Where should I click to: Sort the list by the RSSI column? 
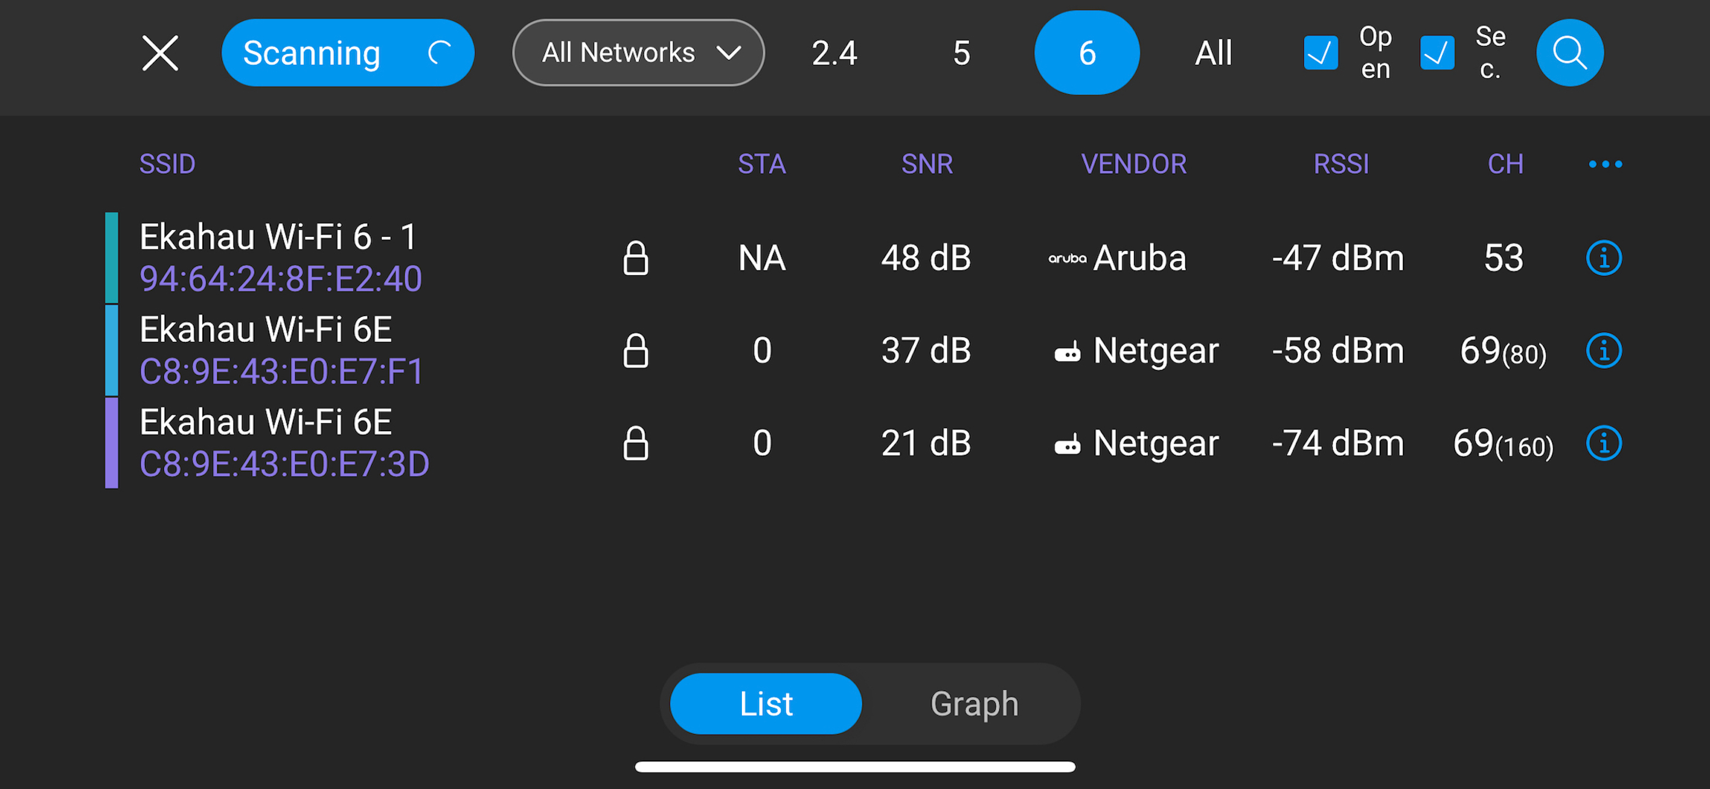pyautogui.click(x=1341, y=164)
